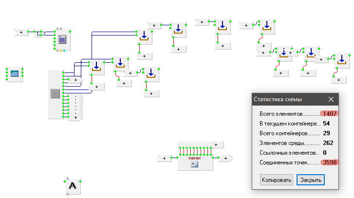Select the letter A label element

pos(73,185)
